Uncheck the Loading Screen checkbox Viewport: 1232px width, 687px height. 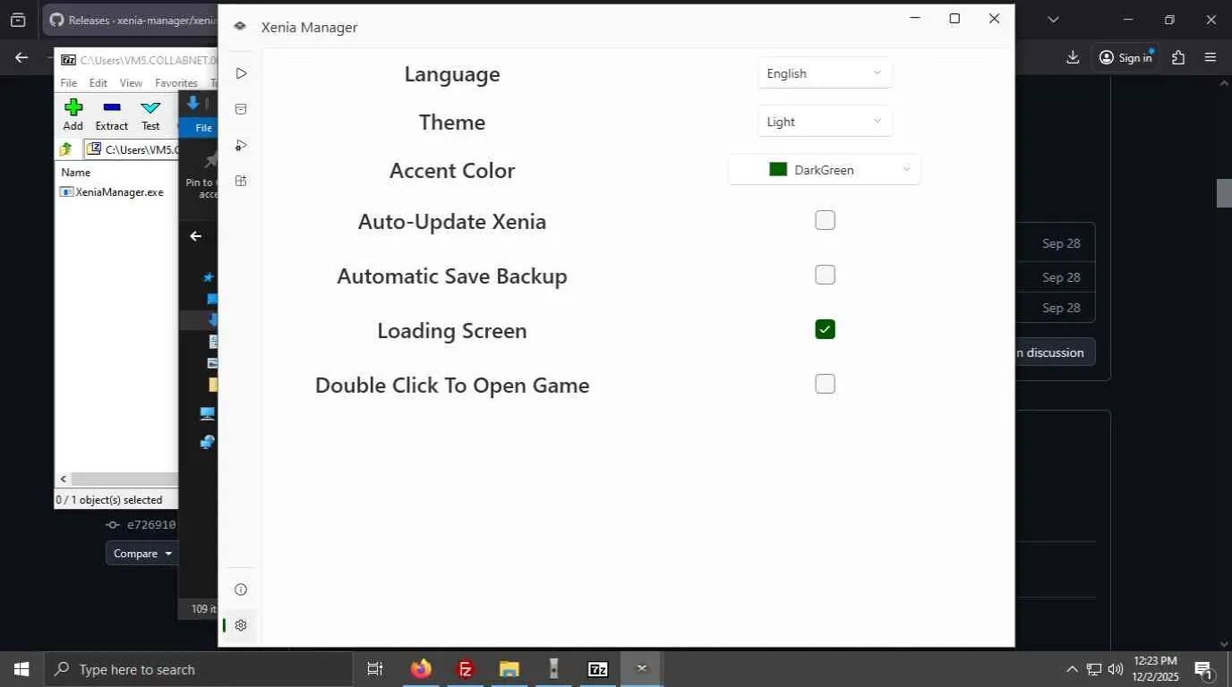pos(825,329)
